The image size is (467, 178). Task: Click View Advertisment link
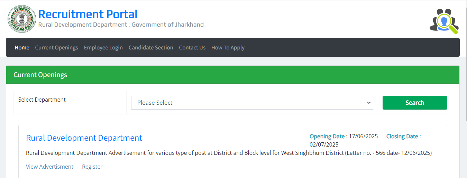49,167
